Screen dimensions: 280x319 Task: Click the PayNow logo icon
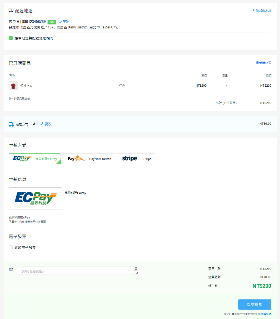tap(76, 158)
